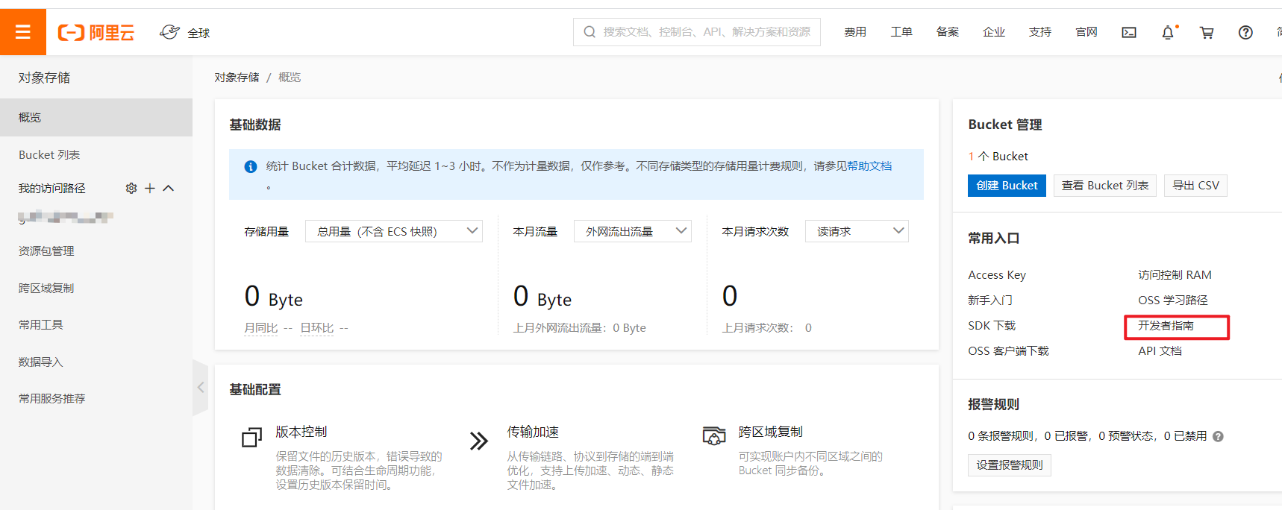
Task: Click 1 个 Bucket count text
Action: [x=998, y=157]
